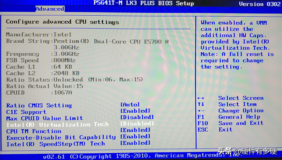Image resolution: width=282 pixels, height=160 pixels.
Task: Select the CPU TM Function option
Action: (34, 131)
